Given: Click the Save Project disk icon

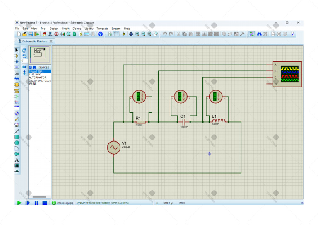Looking at the screenshot, I should pos(31,34).
